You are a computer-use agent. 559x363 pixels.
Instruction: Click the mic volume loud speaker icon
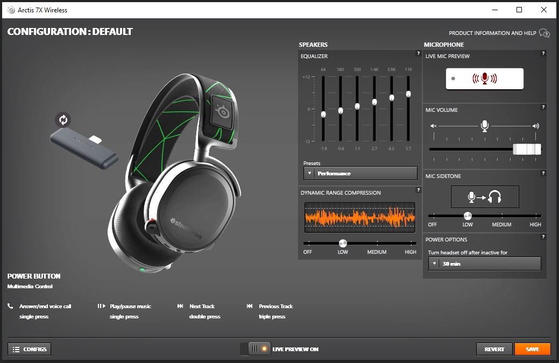click(x=535, y=126)
